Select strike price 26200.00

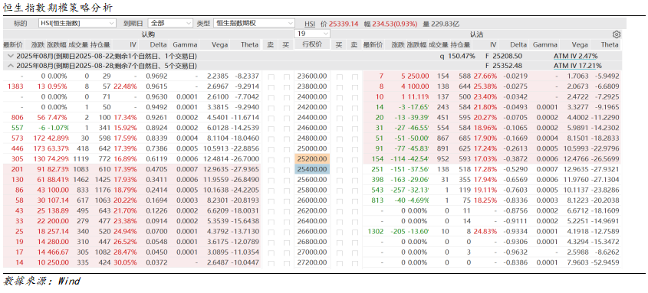(312, 210)
